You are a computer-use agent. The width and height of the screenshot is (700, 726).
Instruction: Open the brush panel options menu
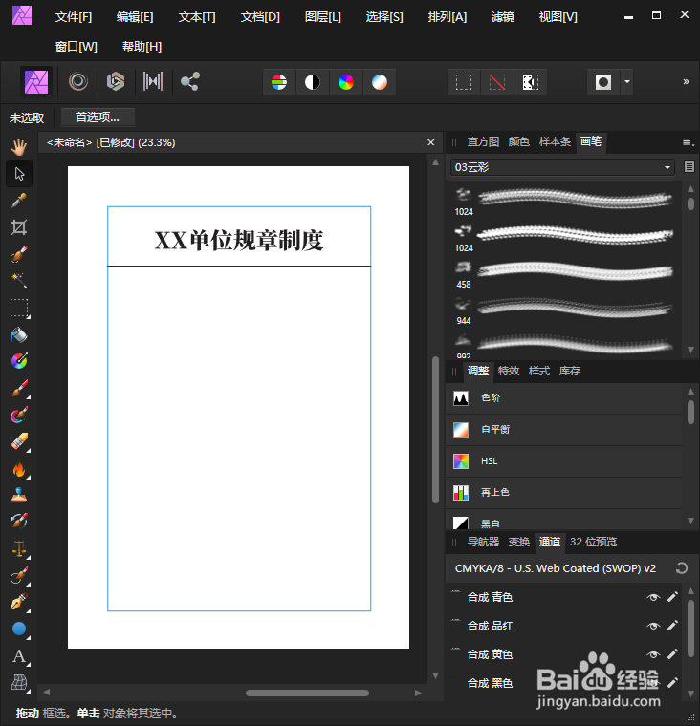[689, 142]
